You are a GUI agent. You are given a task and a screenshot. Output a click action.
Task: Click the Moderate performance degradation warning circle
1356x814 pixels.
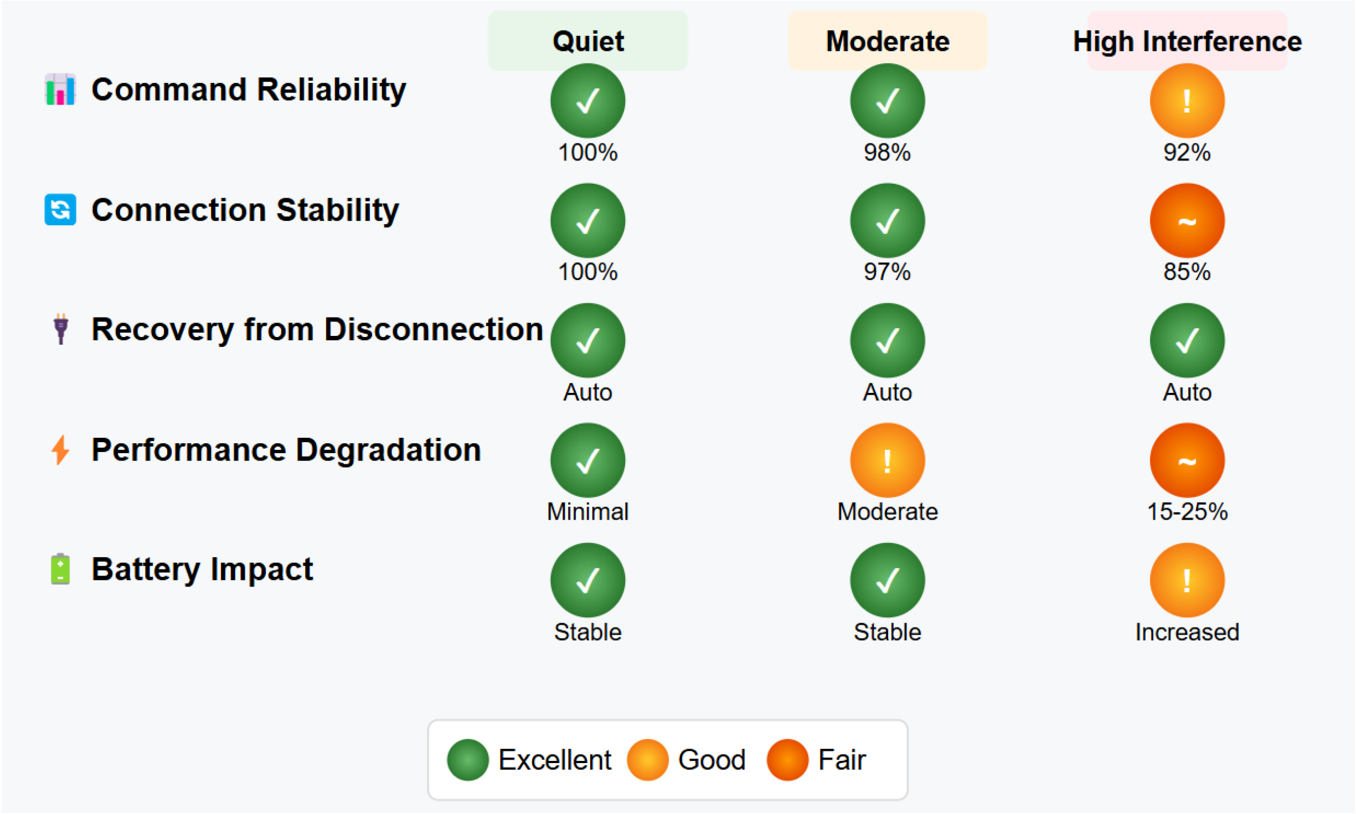click(887, 460)
